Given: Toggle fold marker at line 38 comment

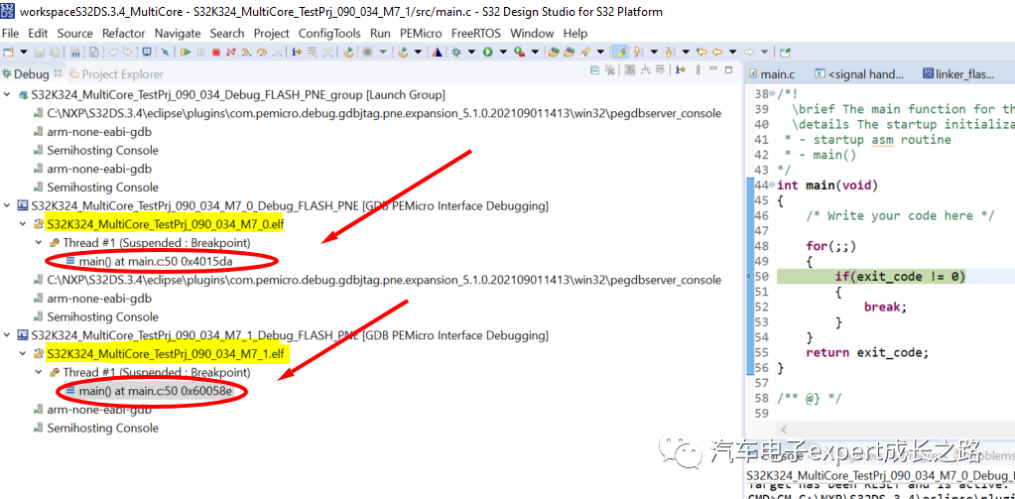Looking at the screenshot, I should [774, 93].
